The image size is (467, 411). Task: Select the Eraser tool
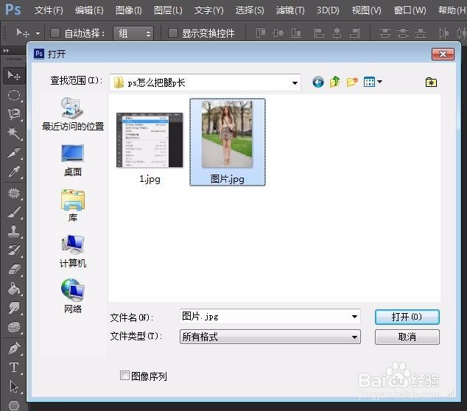tap(14, 270)
